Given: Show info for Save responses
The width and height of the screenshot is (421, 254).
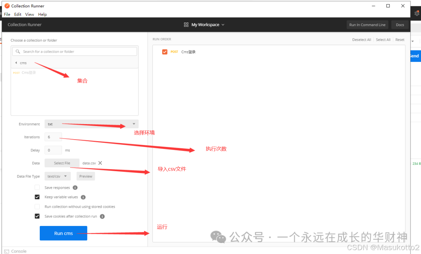Looking at the screenshot, I should click(75, 187).
